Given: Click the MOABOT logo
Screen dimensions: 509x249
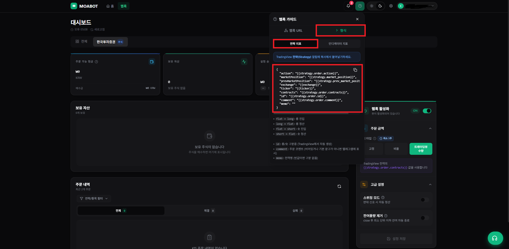Looking at the screenshot, I should pyautogui.click(x=84, y=6).
